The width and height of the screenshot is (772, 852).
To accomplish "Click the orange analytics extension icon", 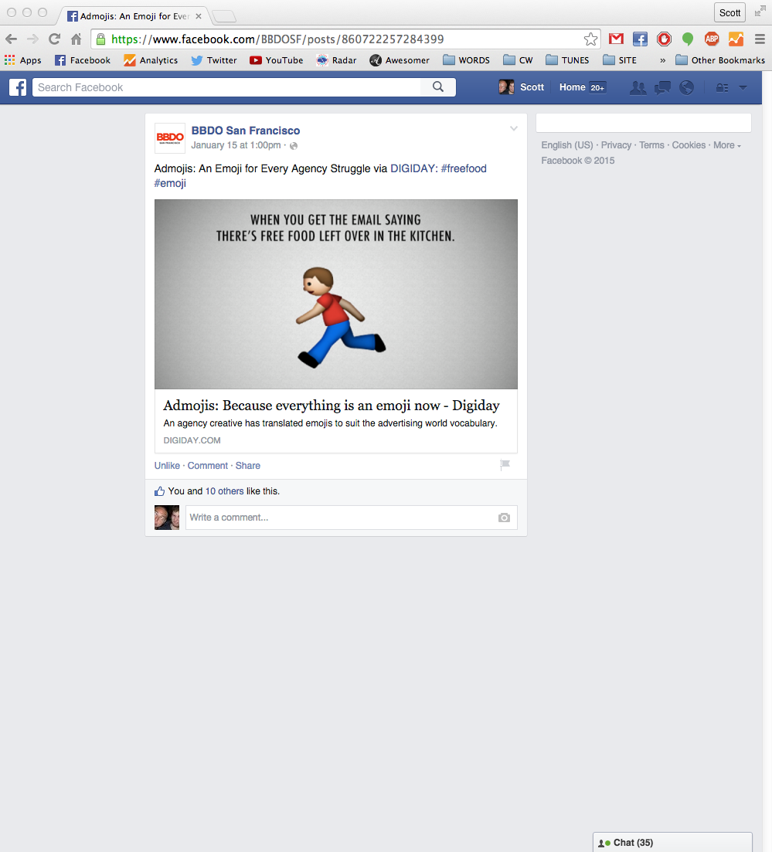I will pyautogui.click(x=736, y=39).
